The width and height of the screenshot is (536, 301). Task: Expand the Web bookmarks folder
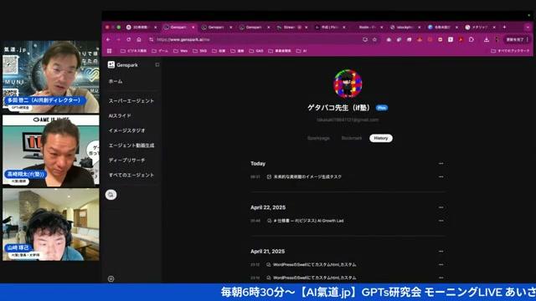181,51
